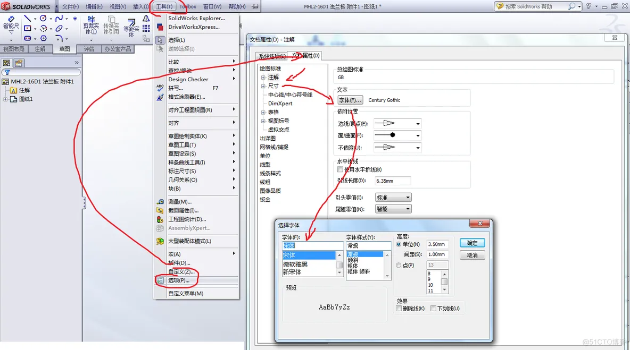Select 图像品质 in options tree
Image resolution: width=630 pixels, height=350 pixels.
point(270,191)
